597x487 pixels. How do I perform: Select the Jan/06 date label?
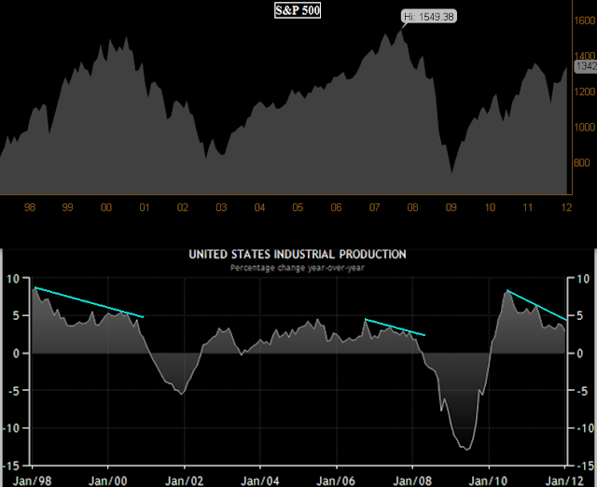pos(336,480)
